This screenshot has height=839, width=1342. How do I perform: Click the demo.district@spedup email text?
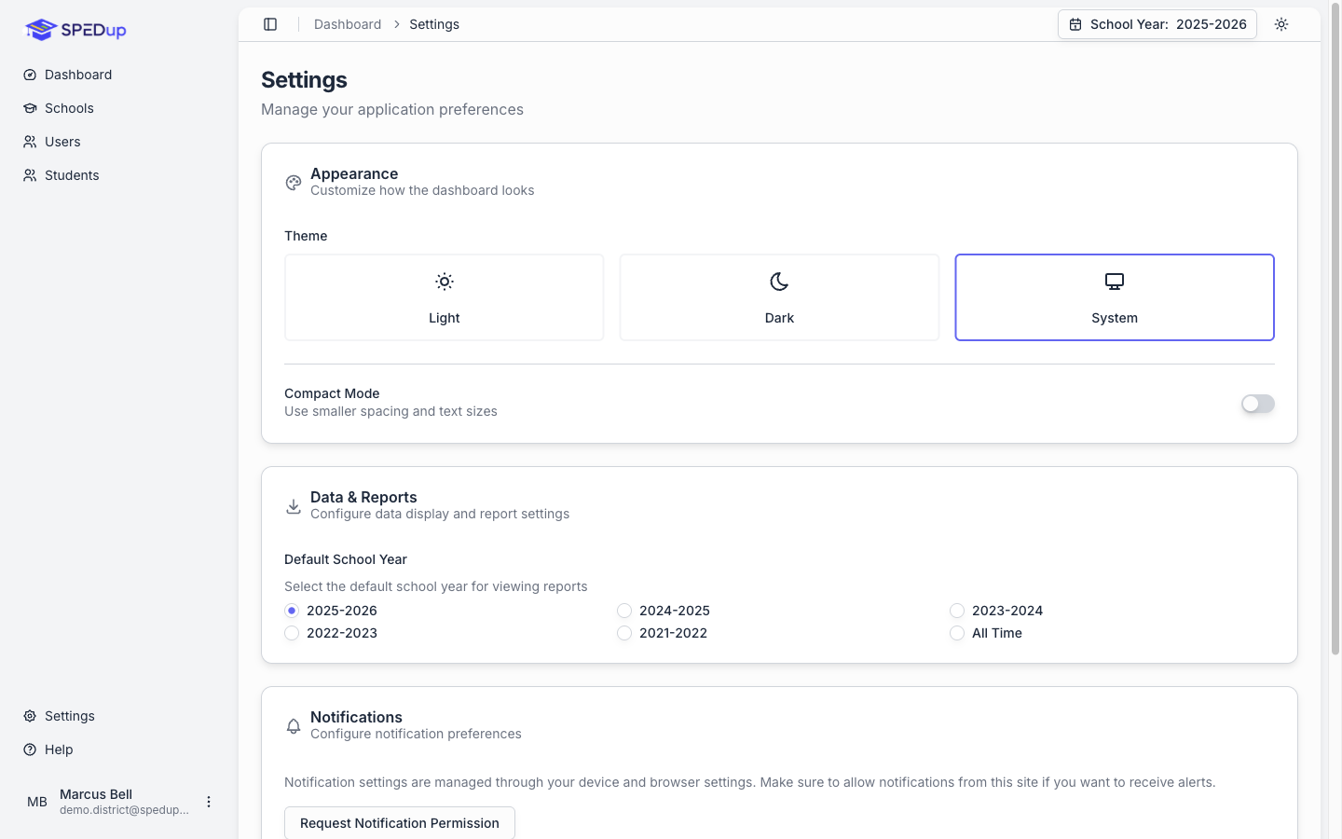[124, 810]
